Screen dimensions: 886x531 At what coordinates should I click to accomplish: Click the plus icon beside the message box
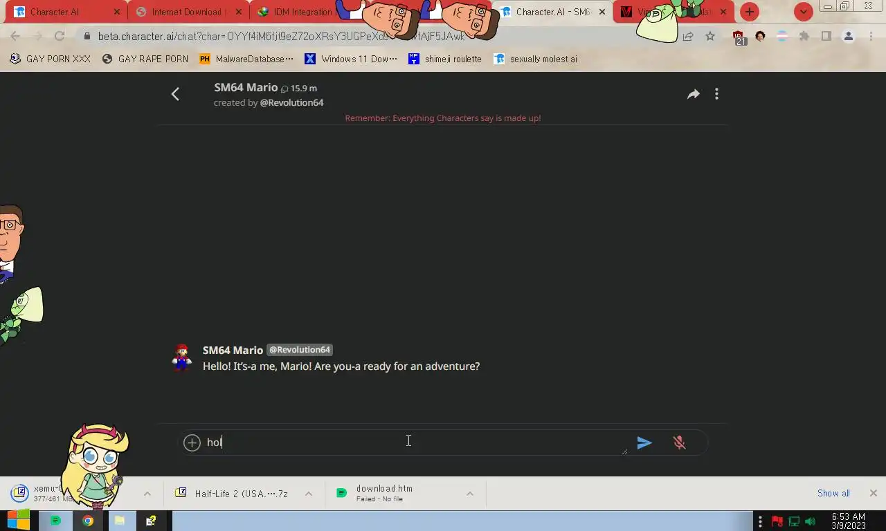(192, 442)
